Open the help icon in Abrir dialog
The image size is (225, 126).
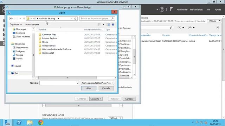(x=113, y=24)
